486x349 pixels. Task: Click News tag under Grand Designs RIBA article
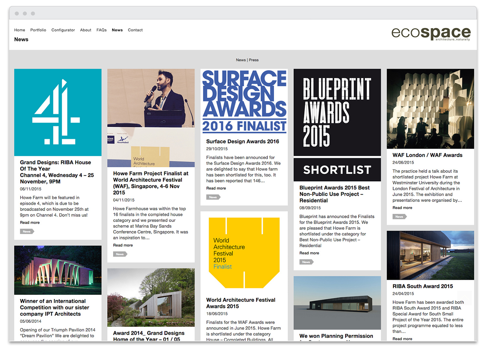[27, 231]
